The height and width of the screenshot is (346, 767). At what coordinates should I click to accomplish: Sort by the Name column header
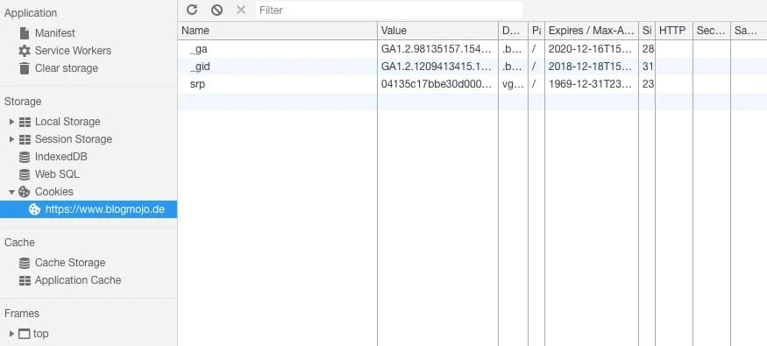(277, 31)
